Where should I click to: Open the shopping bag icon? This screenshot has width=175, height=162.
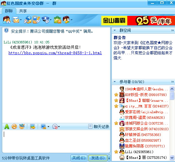click(x=57, y=20)
